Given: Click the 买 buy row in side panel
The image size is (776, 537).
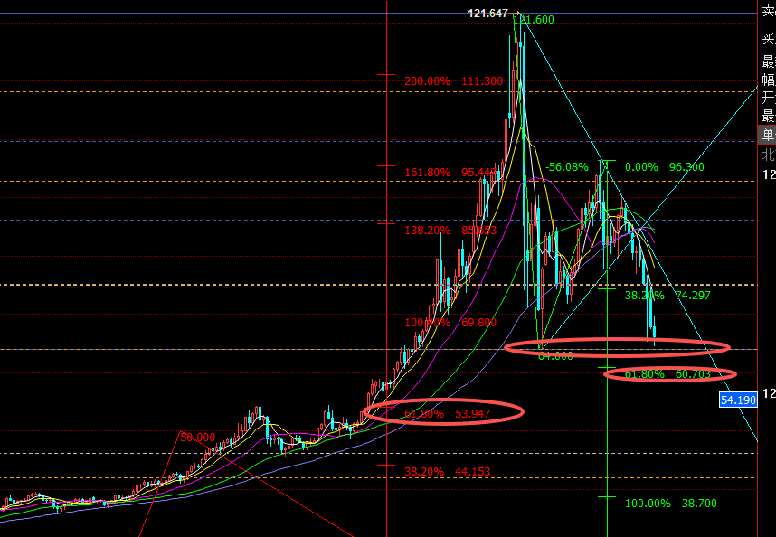Looking at the screenshot, I should pyautogui.click(x=767, y=39).
